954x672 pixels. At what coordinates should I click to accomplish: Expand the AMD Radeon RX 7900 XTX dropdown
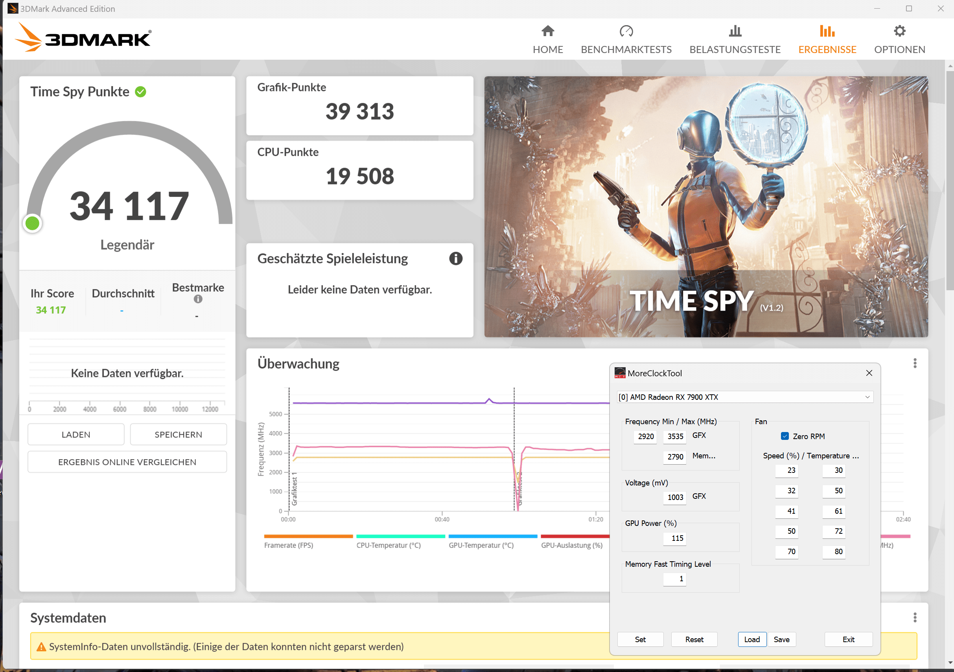(x=867, y=397)
